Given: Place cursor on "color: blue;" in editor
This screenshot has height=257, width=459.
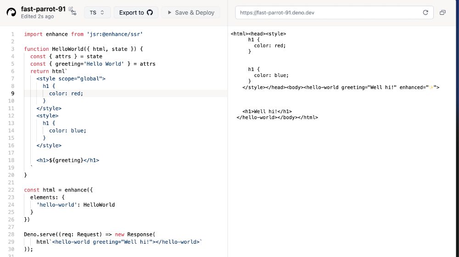Looking at the screenshot, I should 67,131.
